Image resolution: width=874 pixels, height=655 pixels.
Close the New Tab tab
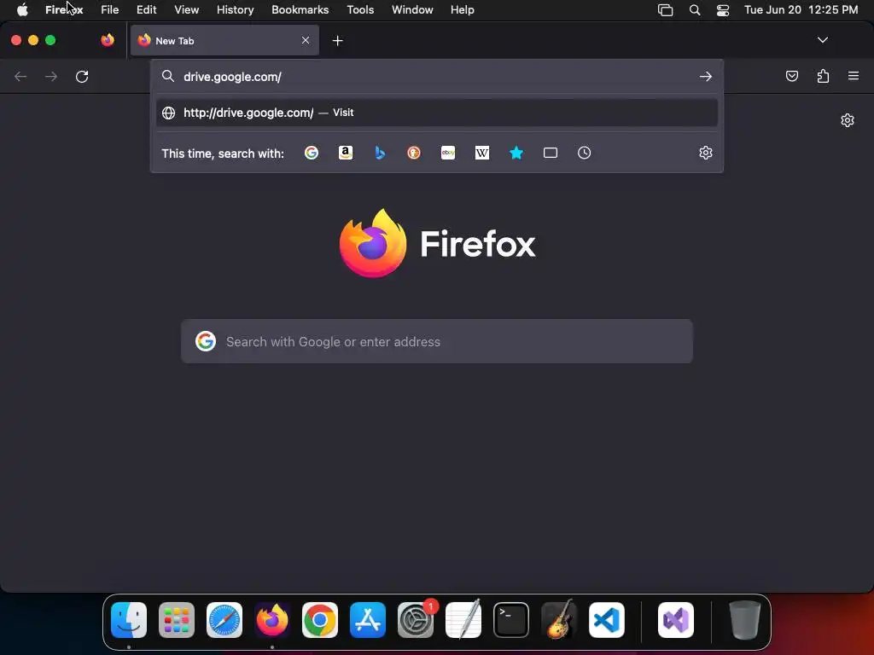pos(306,40)
